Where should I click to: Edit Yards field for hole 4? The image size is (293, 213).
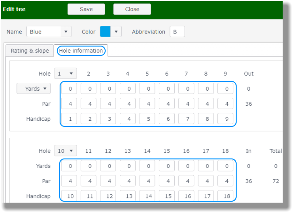(x=128, y=88)
